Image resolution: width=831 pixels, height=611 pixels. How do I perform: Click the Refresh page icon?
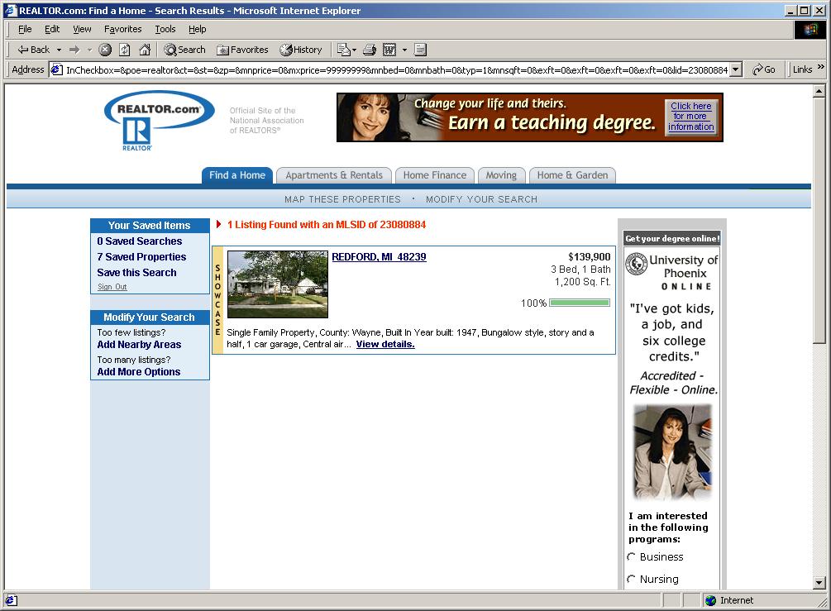tap(125, 50)
